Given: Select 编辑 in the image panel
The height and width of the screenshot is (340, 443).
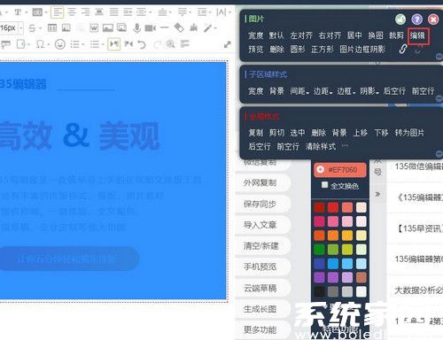Looking at the screenshot, I should click(x=418, y=36).
